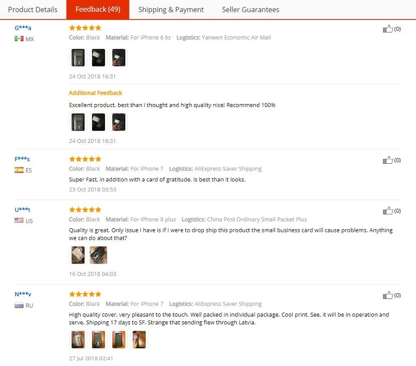Click the Spain flag beside ES
Image resolution: width=416 pixels, height=366 pixels.
(19, 170)
